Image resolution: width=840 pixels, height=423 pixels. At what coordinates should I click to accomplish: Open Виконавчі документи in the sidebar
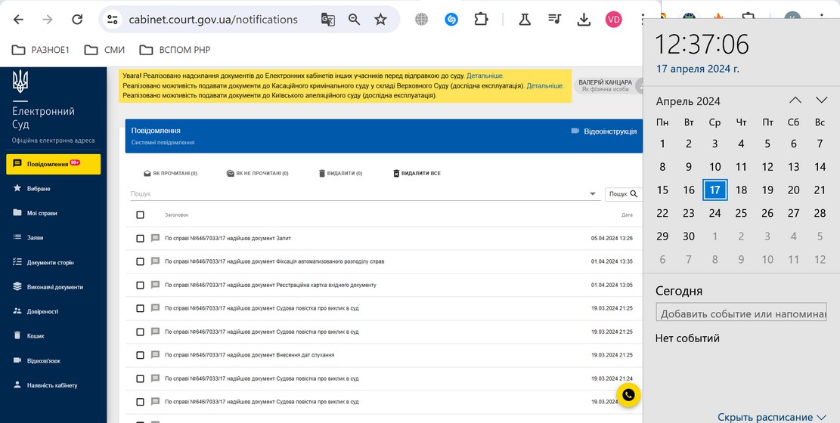[x=54, y=287]
